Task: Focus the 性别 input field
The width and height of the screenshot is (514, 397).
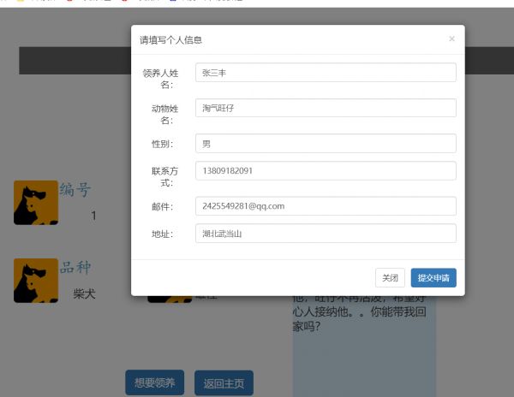Action: [326, 144]
